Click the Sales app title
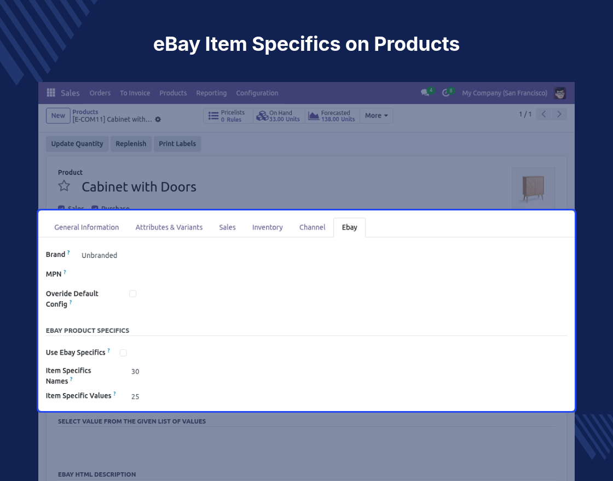Screen dimensions: 613x481 (x=71, y=93)
